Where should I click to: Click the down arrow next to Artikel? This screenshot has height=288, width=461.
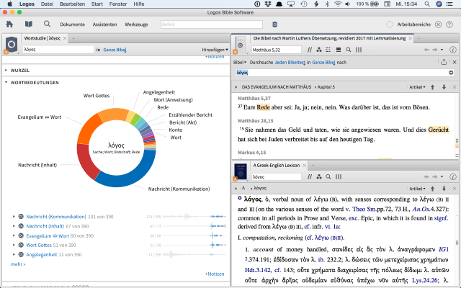pos(444,86)
